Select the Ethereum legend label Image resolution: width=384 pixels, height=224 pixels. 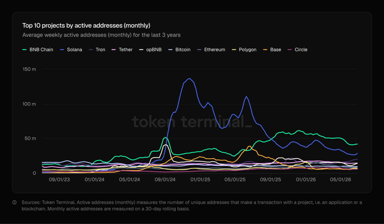pyautogui.click(x=215, y=50)
